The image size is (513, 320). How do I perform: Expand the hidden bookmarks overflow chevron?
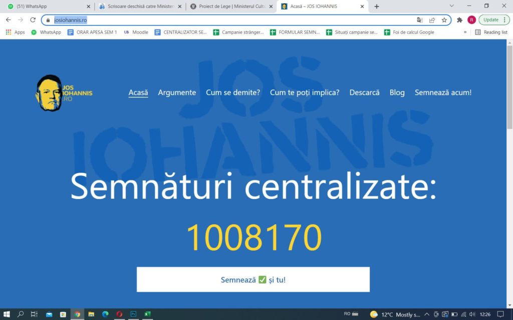(x=465, y=32)
